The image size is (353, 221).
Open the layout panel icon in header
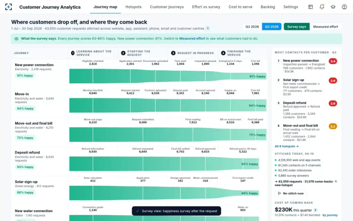click(x=311, y=7)
